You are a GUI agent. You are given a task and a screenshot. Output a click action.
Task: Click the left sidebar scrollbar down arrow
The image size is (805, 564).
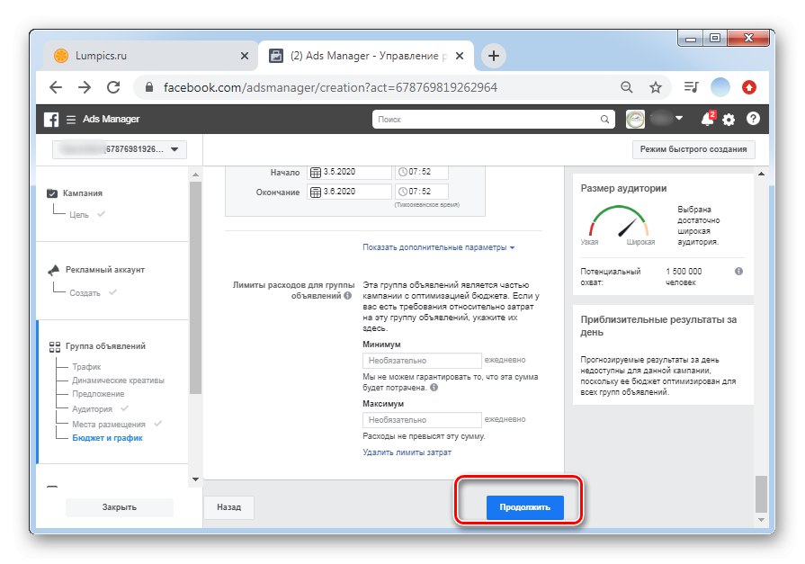click(x=195, y=479)
